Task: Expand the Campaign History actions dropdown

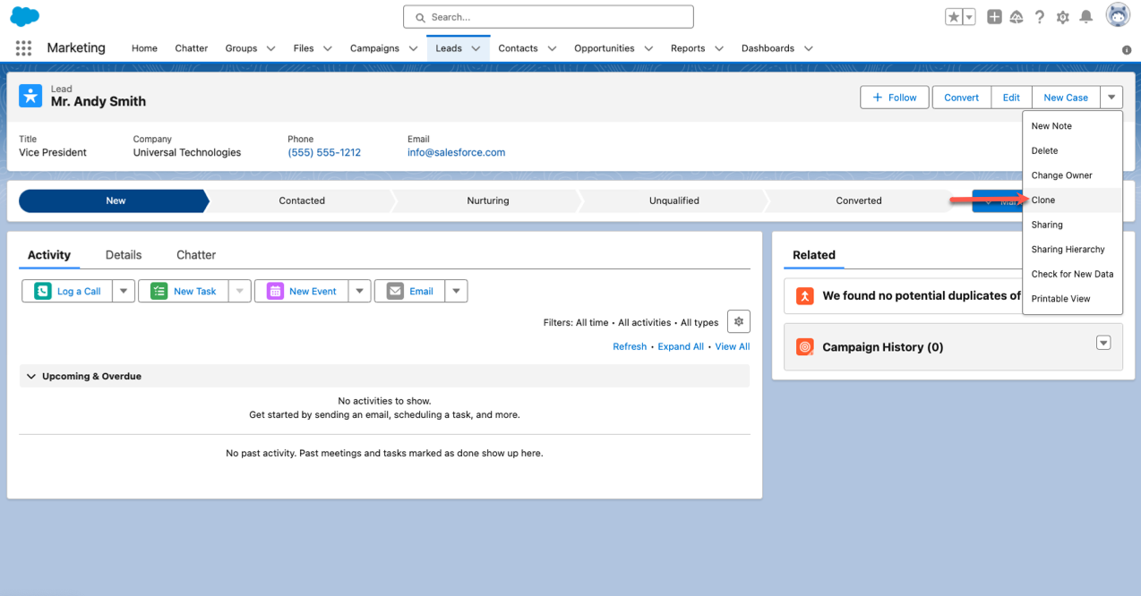Action: point(1103,344)
